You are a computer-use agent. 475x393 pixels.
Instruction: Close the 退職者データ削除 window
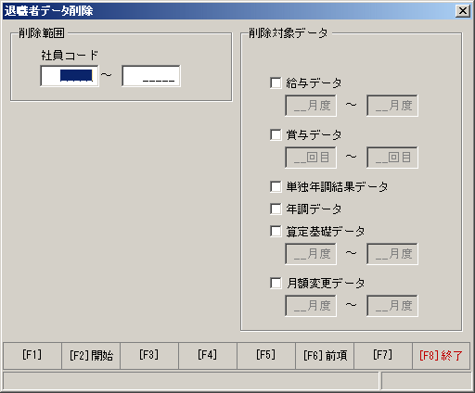pyautogui.click(x=463, y=11)
